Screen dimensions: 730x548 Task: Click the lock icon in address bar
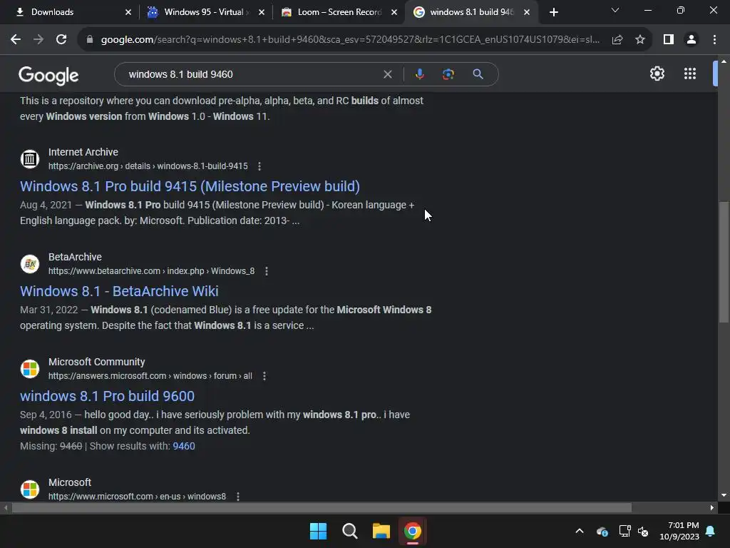(90, 40)
